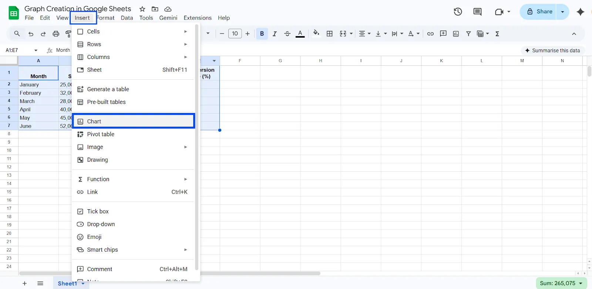The width and height of the screenshot is (592, 289).
Task: Check cloud save status icon
Action: pyautogui.click(x=168, y=9)
